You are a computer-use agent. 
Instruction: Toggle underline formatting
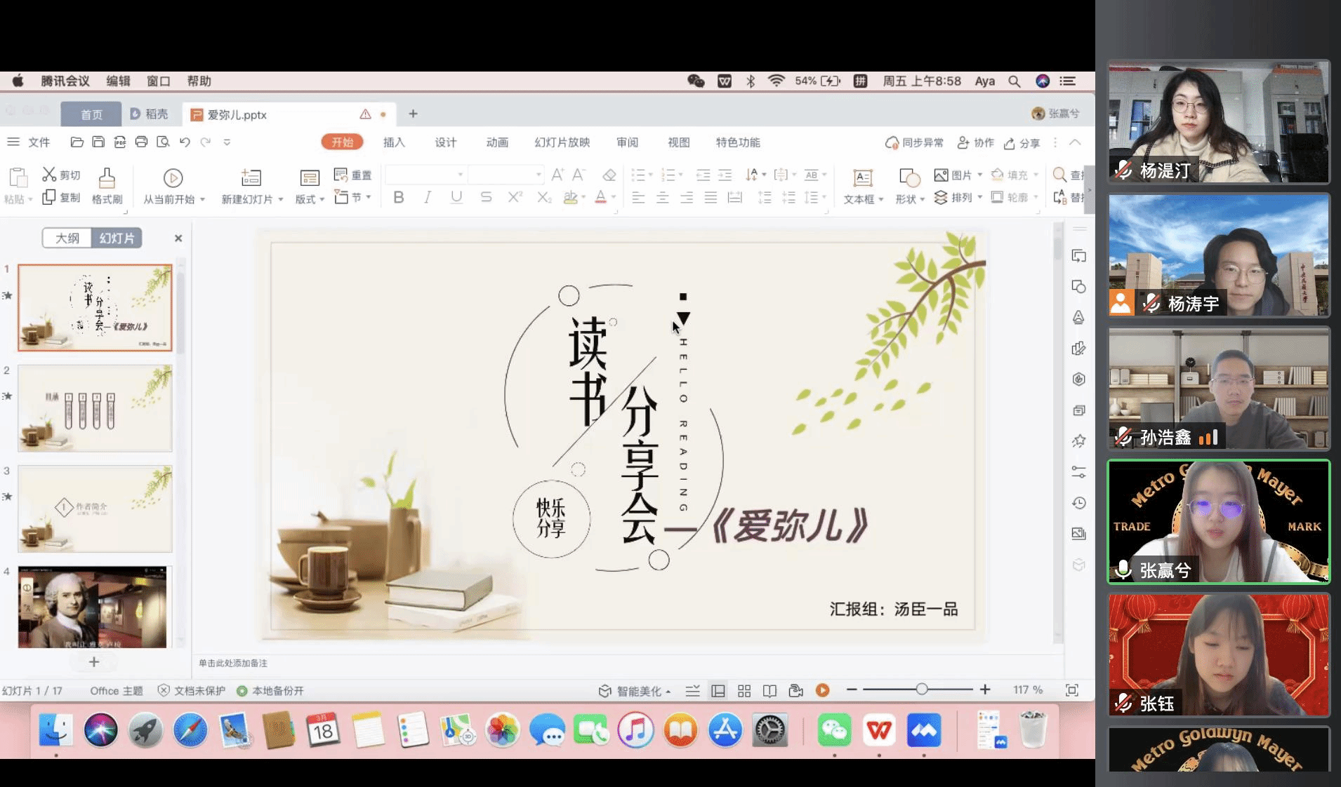click(456, 198)
